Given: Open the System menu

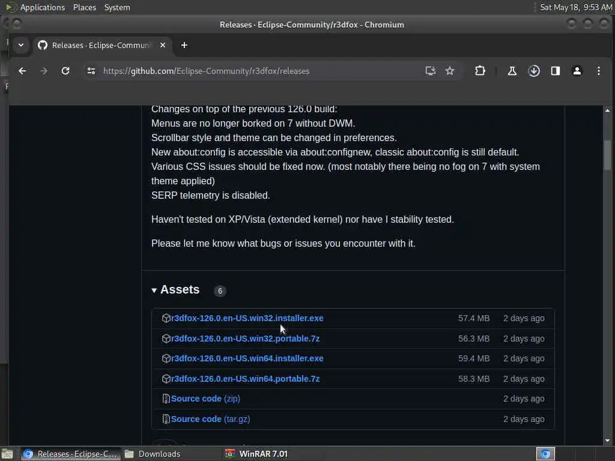Looking at the screenshot, I should 117,7.
